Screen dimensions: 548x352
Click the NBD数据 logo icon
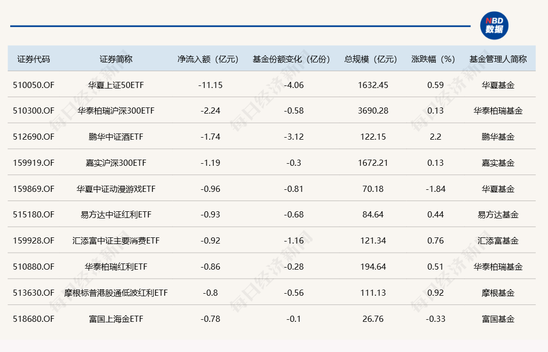pos(494,26)
